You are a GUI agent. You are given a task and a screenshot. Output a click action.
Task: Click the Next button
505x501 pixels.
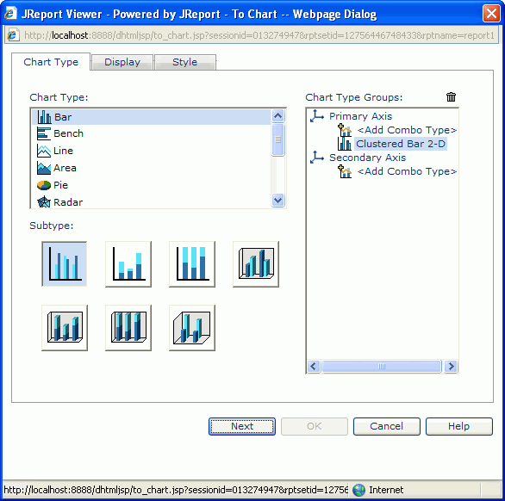coord(242,426)
